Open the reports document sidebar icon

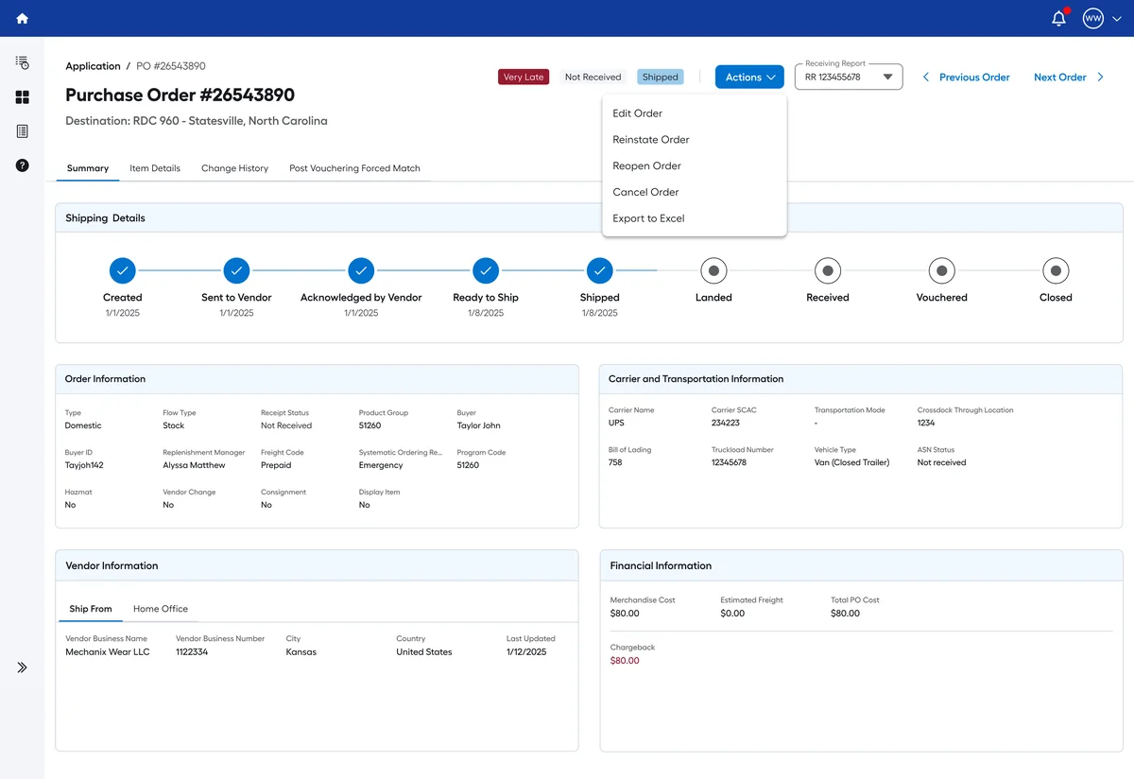[22, 131]
